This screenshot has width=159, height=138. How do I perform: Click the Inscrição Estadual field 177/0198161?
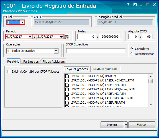[x=125, y=22]
